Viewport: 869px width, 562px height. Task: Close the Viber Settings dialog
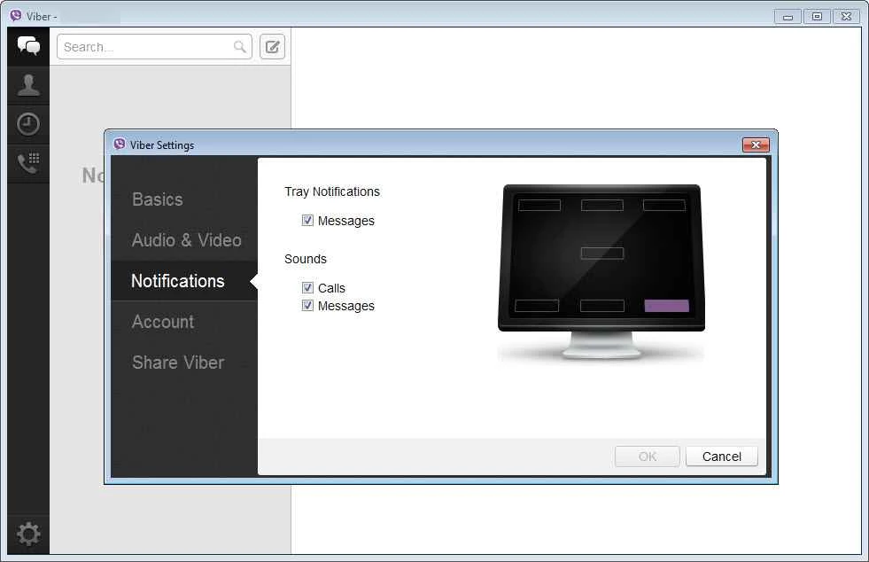[755, 144]
